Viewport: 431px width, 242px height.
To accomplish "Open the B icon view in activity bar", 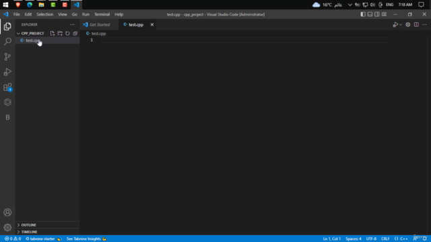I will [x=7, y=117].
